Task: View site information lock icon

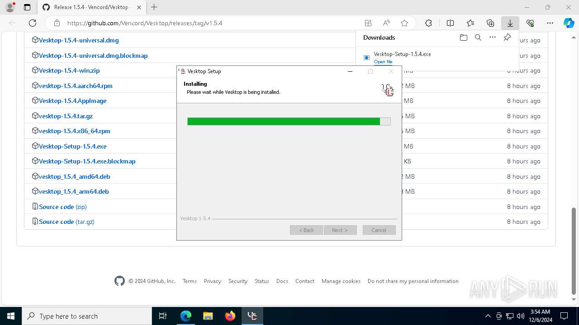Action: coord(57,23)
